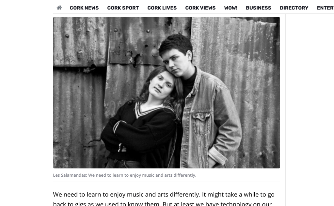Screen dimensions: 334x206
Task: Click the divider line below caption
Action: pos(167,182)
